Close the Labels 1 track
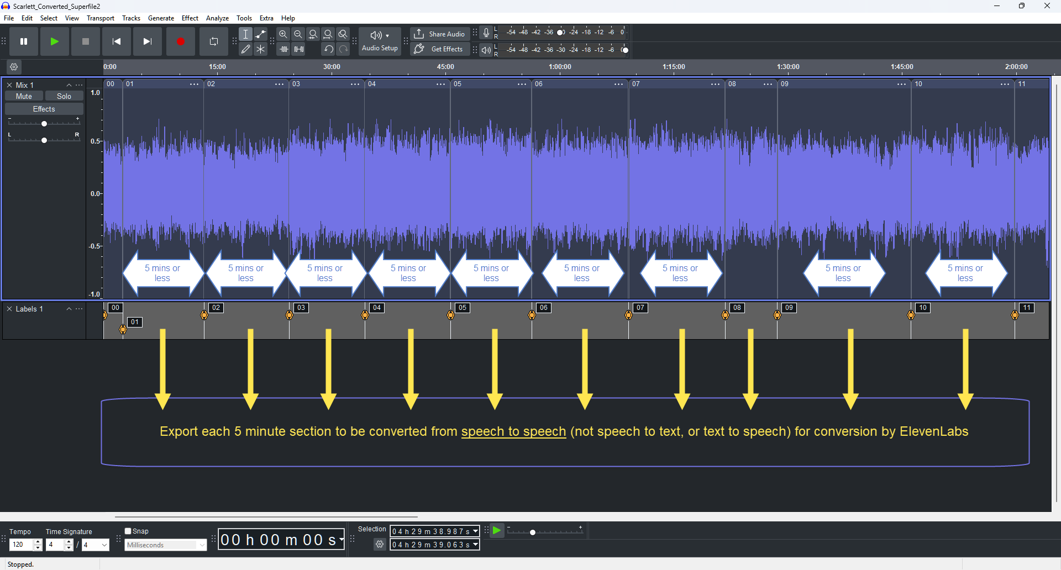The width and height of the screenshot is (1061, 570). (x=9, y=309)
